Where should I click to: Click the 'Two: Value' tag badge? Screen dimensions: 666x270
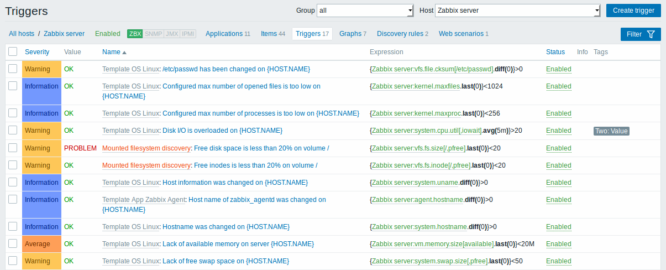click(612, 131)
